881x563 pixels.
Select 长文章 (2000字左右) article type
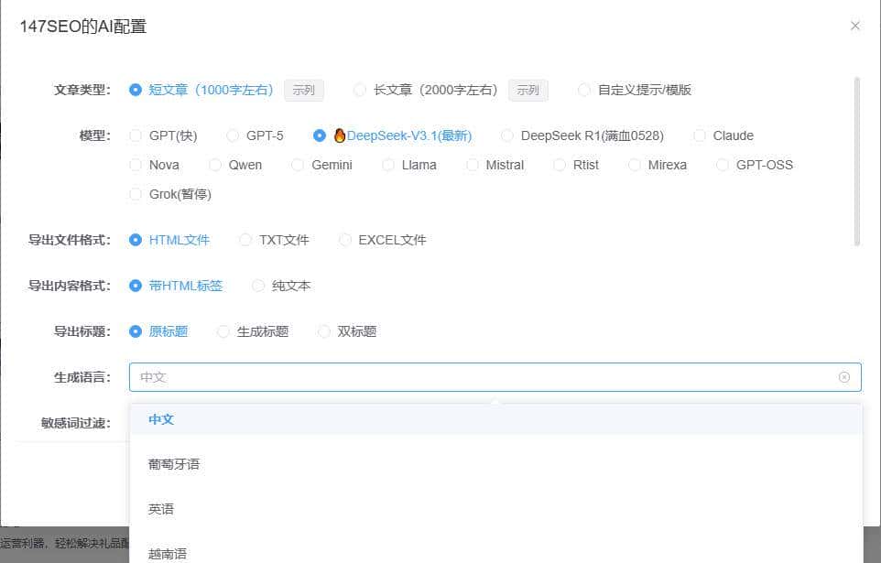[x=360, y=90]
